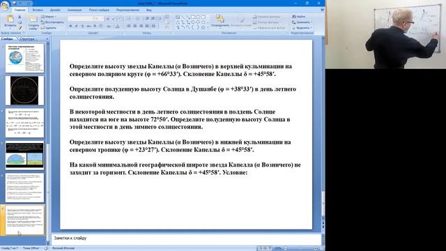The height and width of the screenshot is (251, 446).
Task: Click the Format Painter brush icon
Action: pos(20,28)
